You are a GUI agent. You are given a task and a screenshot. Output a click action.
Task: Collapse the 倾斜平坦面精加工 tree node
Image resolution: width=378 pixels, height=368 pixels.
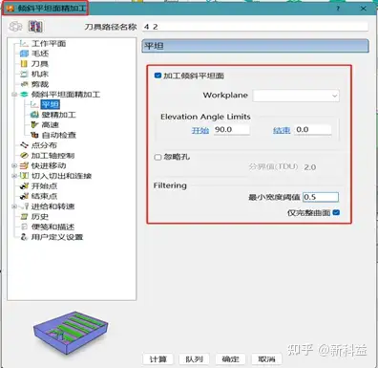14,95
